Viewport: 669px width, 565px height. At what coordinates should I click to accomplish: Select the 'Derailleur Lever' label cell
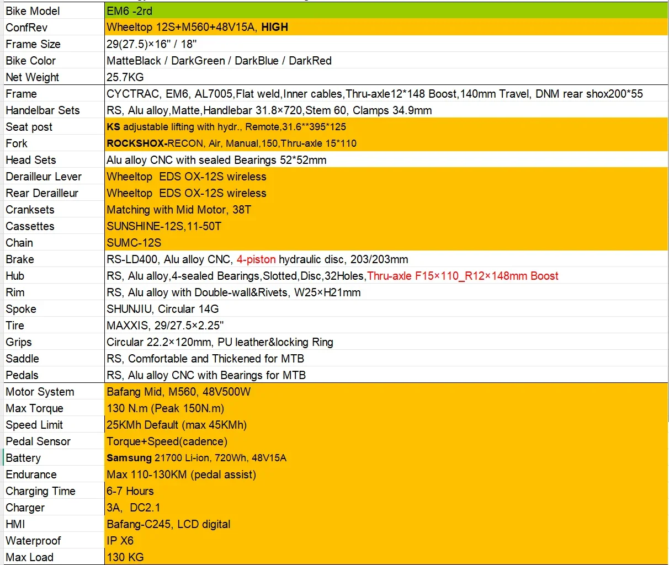click(53, 177)
